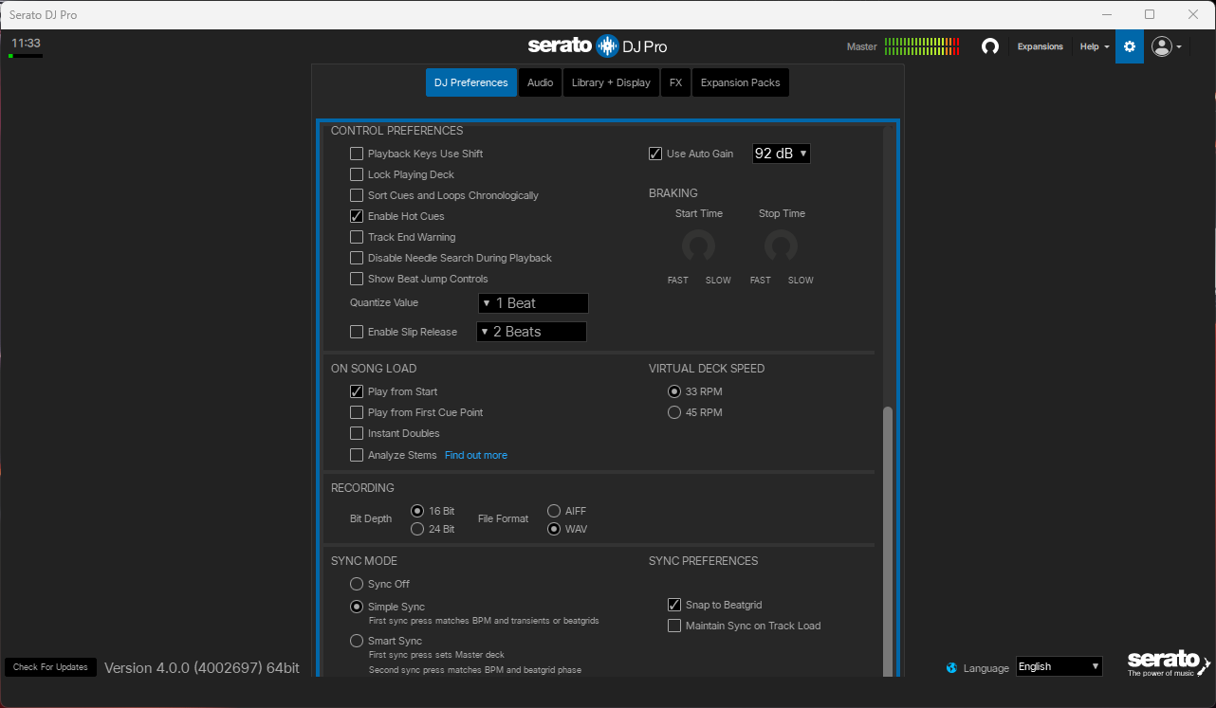Uncheck Snap to Beatgrid
This screenshot has height=708, width=1216.
point(674,605)
